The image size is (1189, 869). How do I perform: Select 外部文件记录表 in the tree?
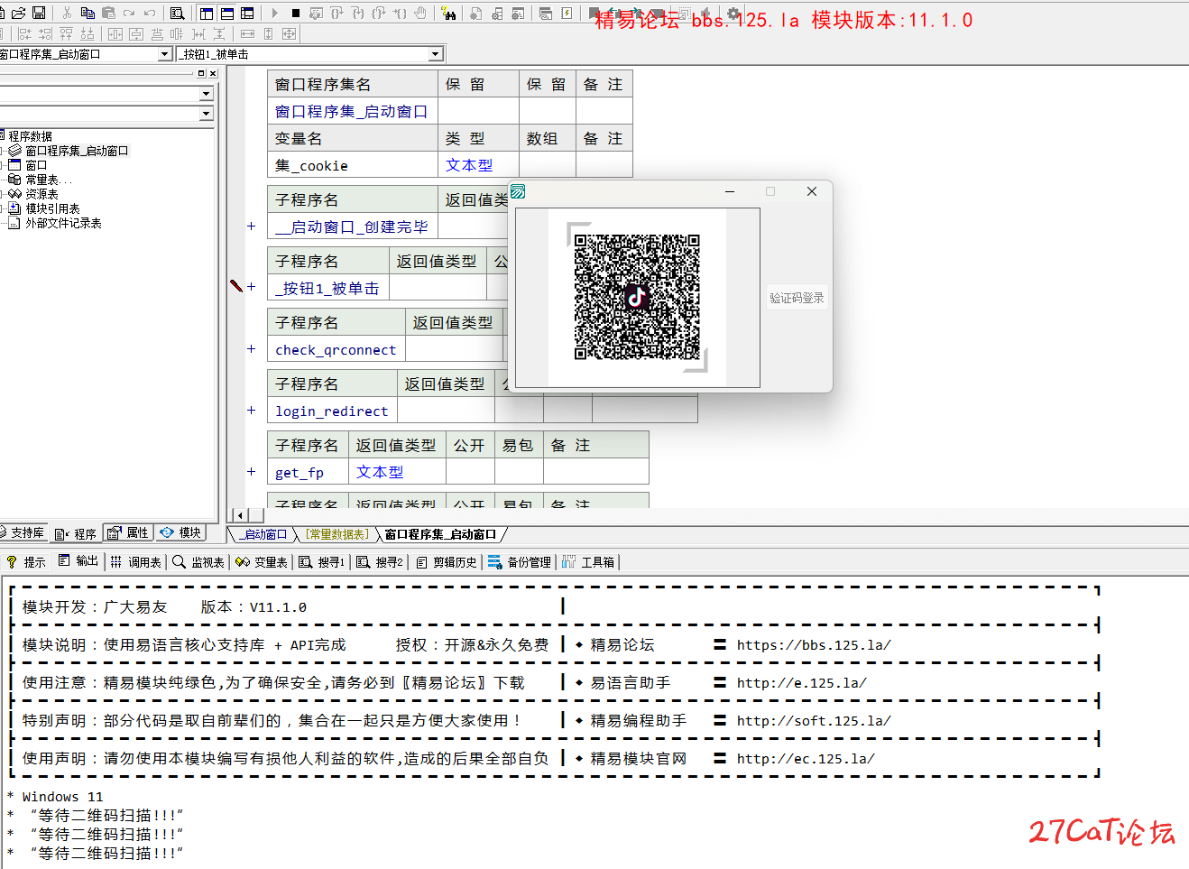point(63,223)
